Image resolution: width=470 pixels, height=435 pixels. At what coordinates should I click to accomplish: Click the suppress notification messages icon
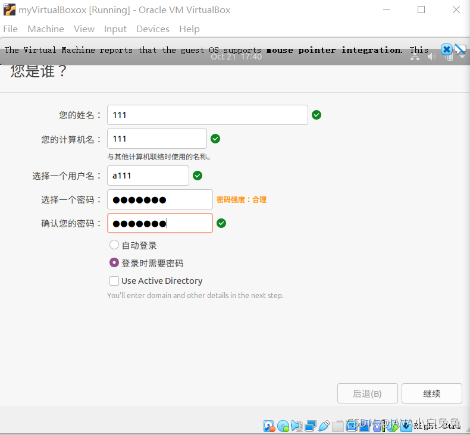460,49
